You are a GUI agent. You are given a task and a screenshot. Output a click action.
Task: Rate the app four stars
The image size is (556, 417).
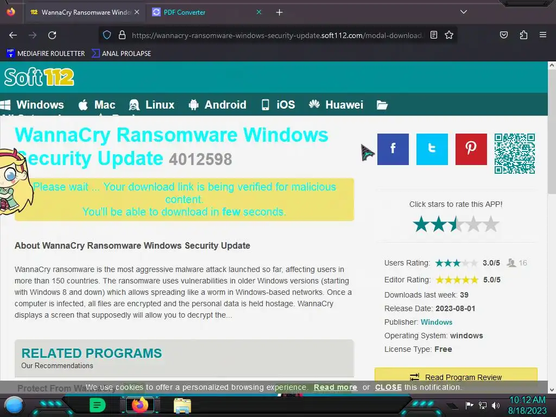(x=473, y=224)
